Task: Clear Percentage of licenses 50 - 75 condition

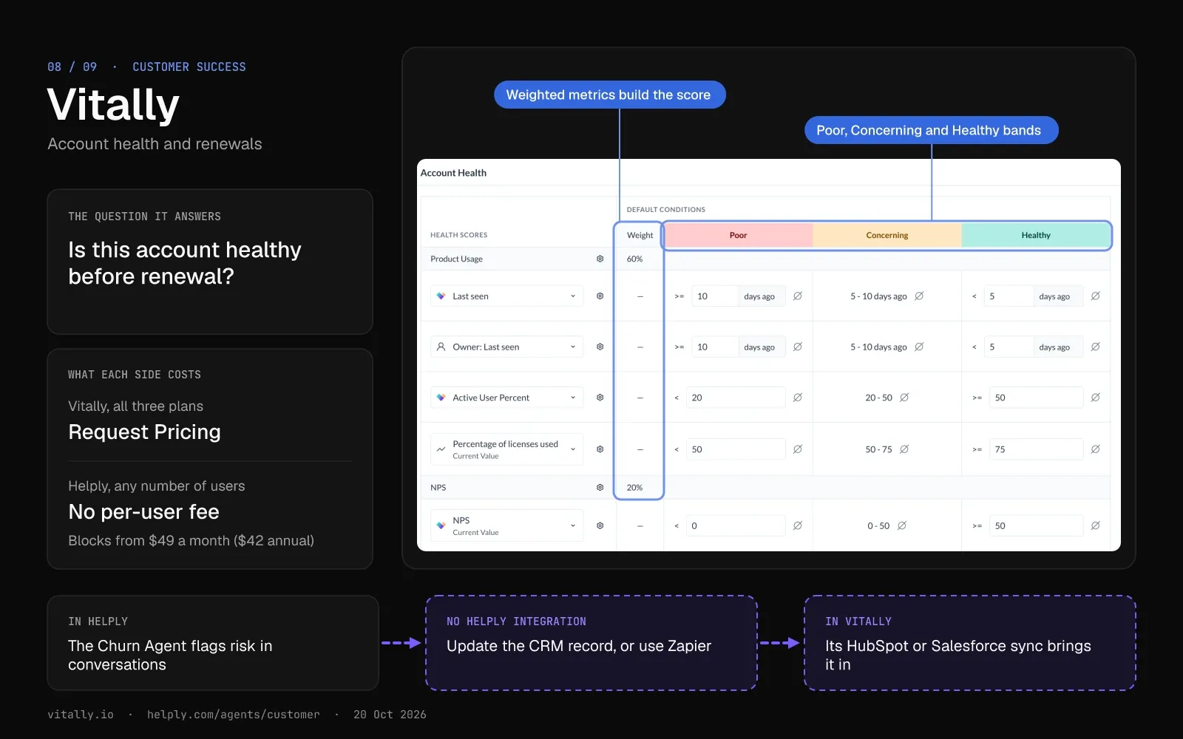Action: click(904, 449)
